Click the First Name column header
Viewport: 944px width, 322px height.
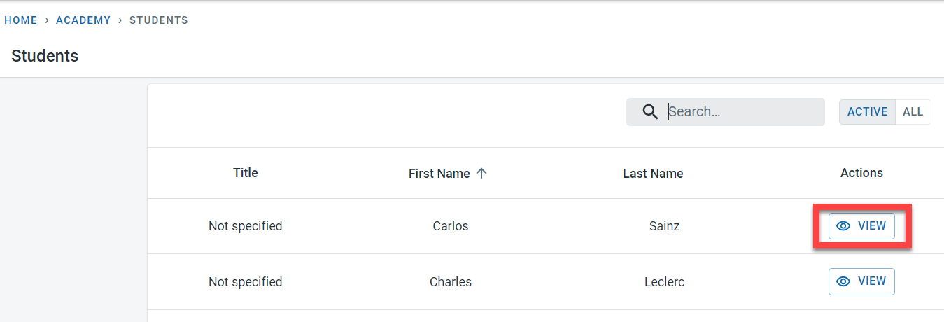[439, 174]
